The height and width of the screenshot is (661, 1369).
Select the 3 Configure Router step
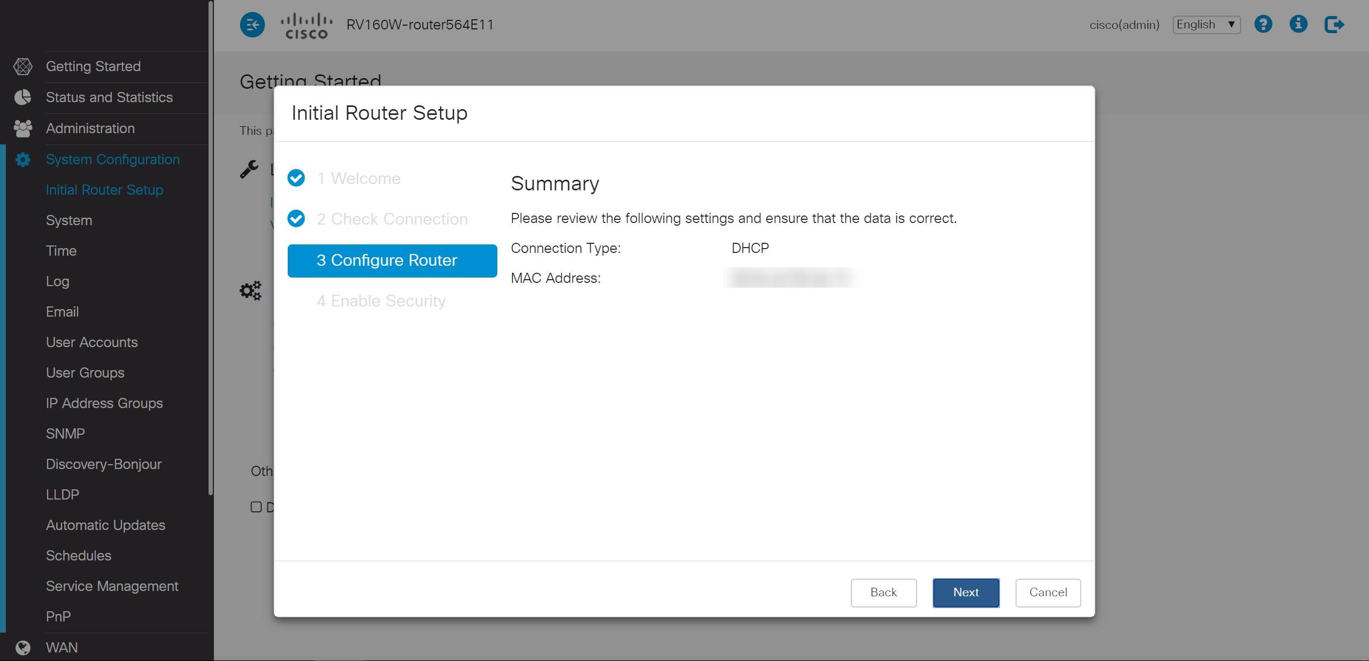click(392, 260)
